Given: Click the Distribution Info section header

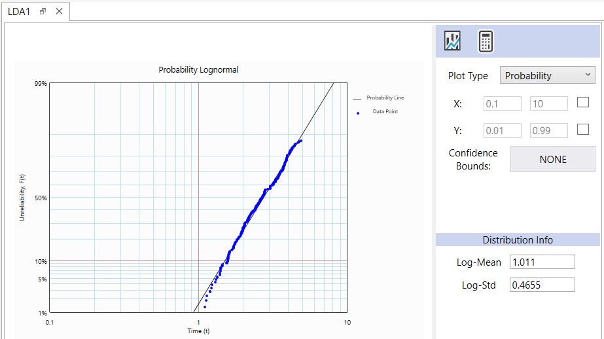Looking at the screenshot, I should (518, 240).
